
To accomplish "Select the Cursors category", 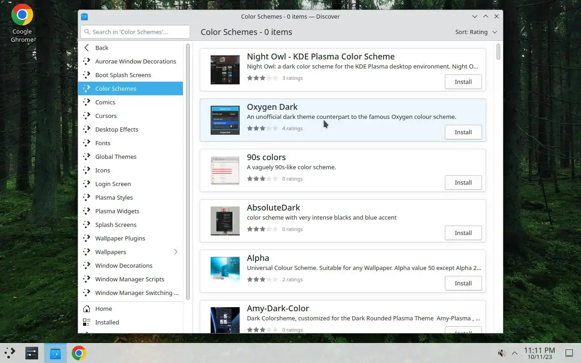I will tap(131, 116).
